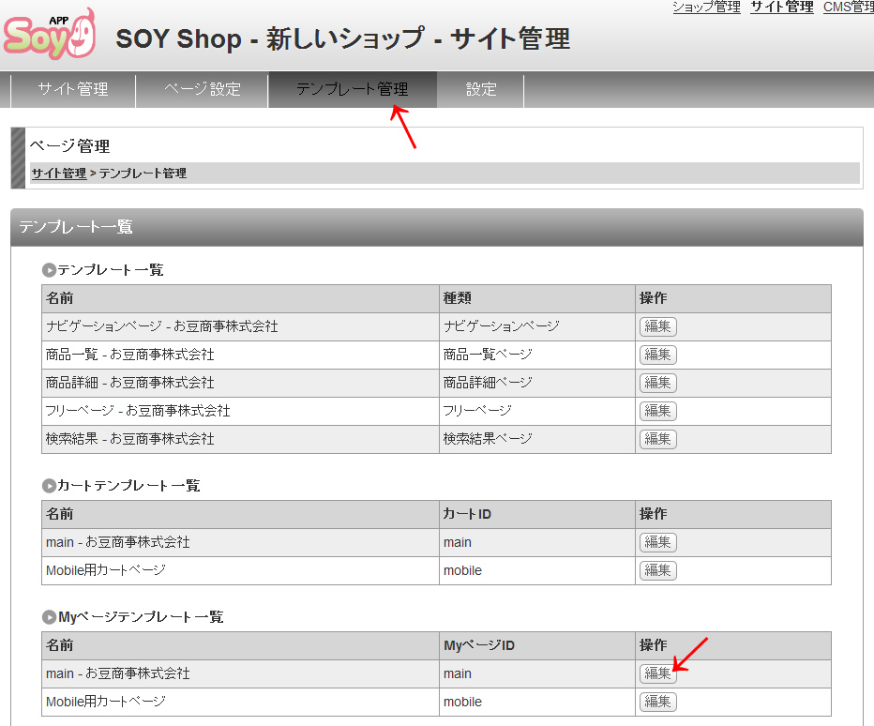This screenshot has height=726, width=874.
Task: Click the ナビゲーションページ - お豆商事株式会社 name cell
Action: [240, 326]
